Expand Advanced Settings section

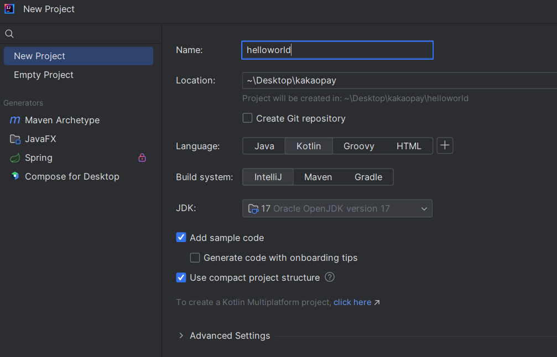181,335
